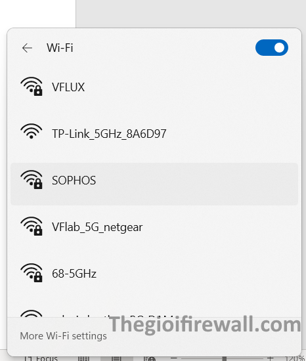Click Focus mode in the status bar
306x361 pixels.
tap(41, 358)
